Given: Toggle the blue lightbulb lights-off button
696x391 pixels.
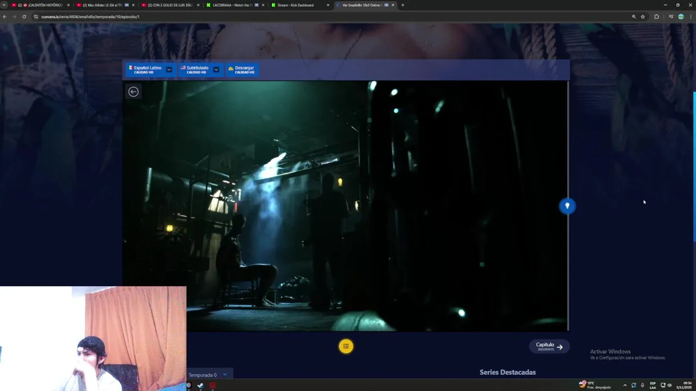Looking at the screenshot, I should click(x=567, y=206).
